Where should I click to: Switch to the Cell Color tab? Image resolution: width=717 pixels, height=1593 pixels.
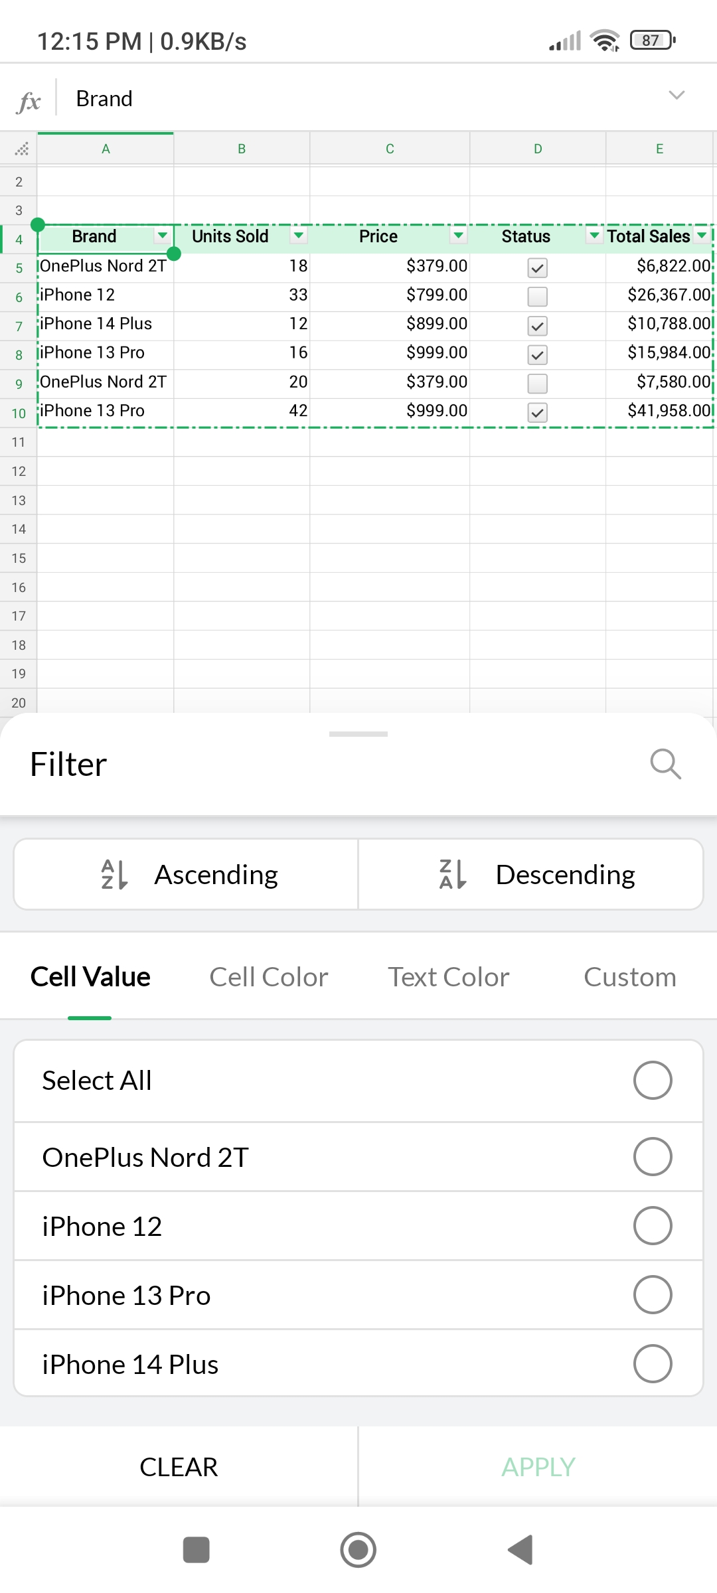pos(268,977)
